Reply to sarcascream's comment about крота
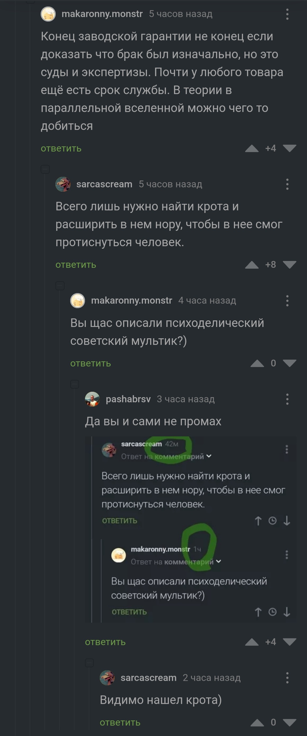This screenshot has height=736, width=307. click(76, 265)
